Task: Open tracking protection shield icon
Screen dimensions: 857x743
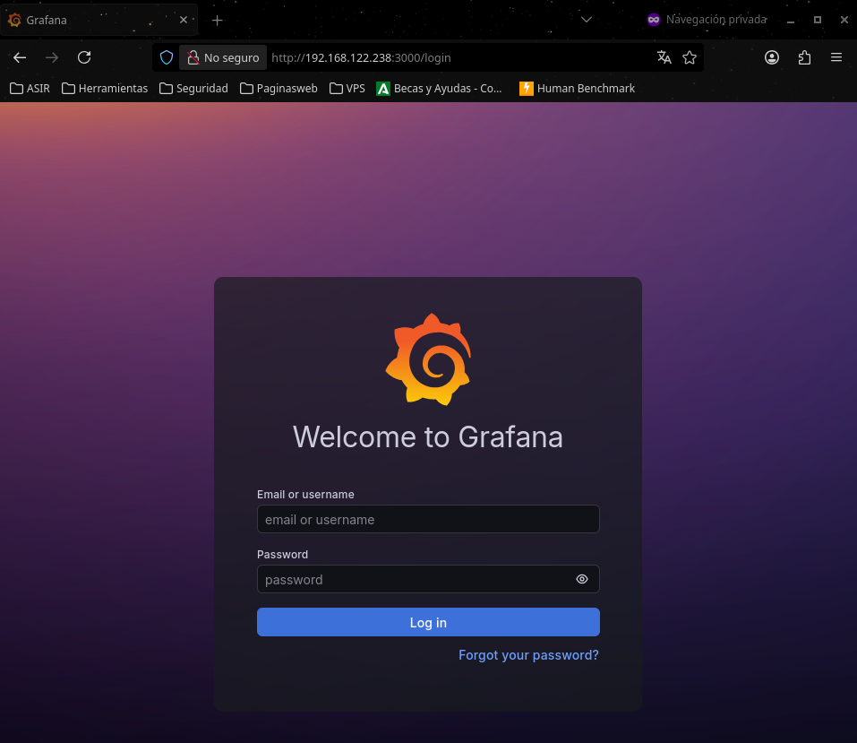Action: pyautogui.click(x=167, y=57)
